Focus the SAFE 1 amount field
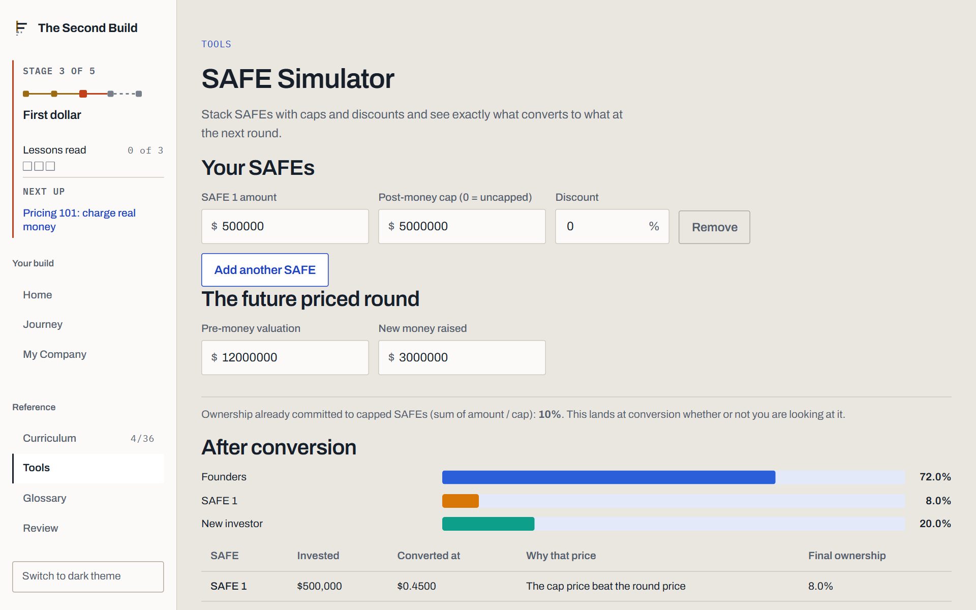The image size is (976, 610). point(285,226)
